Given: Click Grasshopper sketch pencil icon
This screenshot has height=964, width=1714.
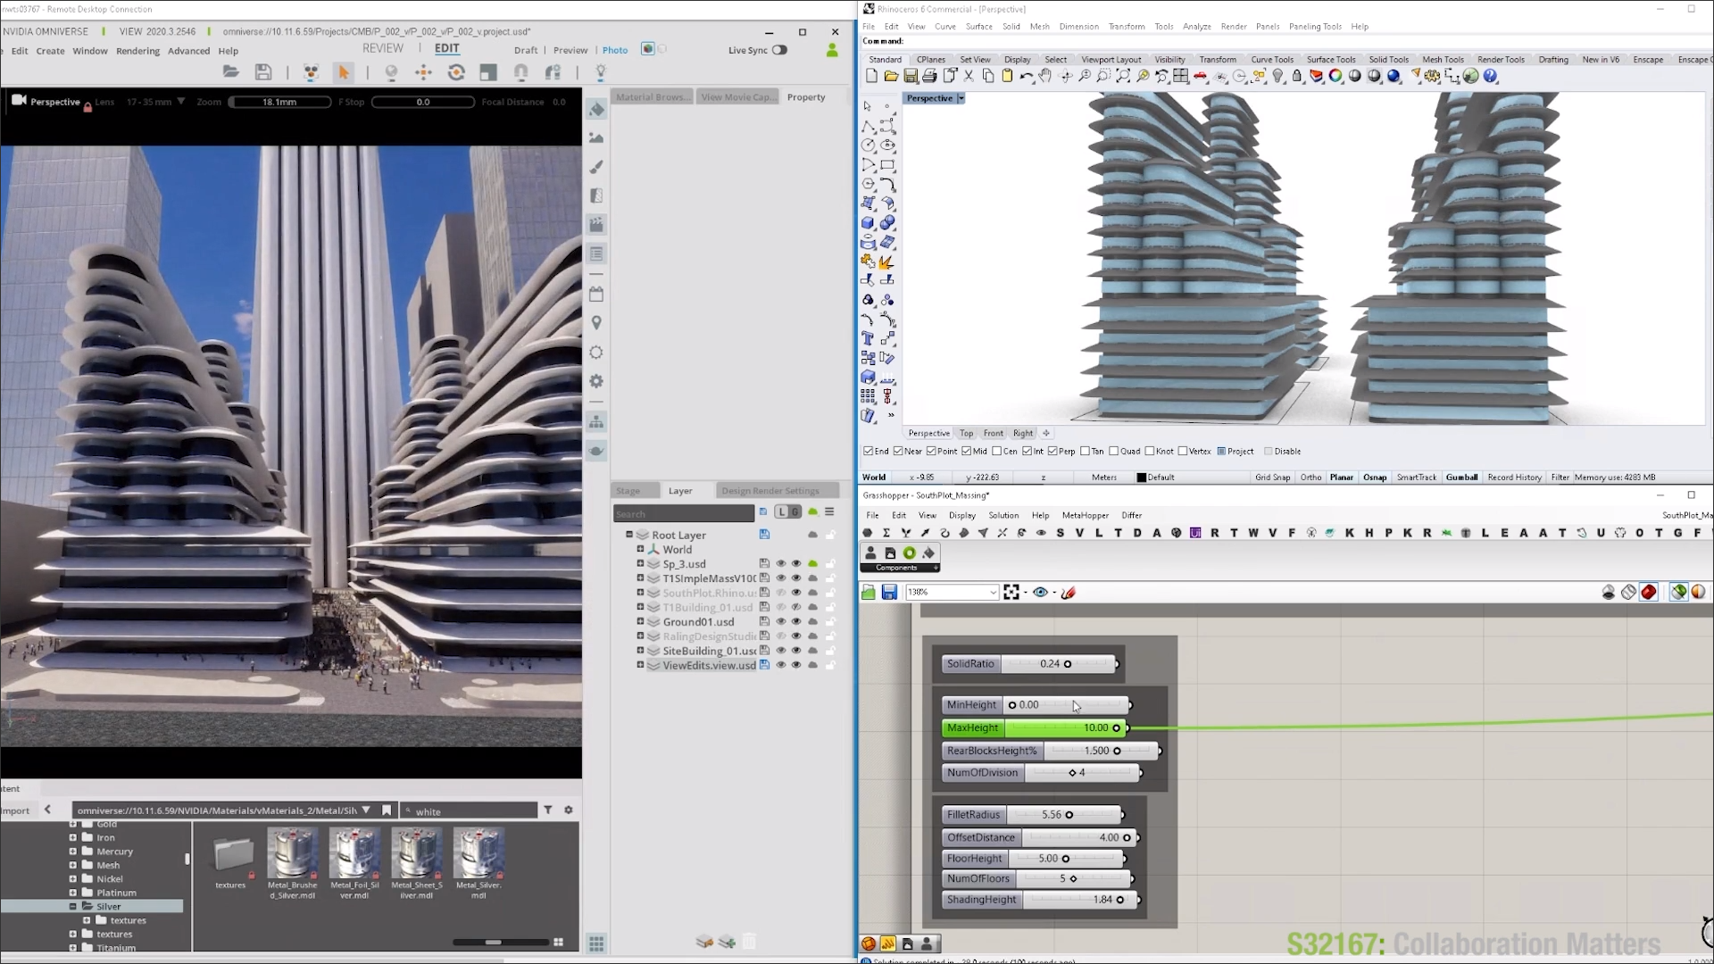Looking at the screenshot, I should click(x=1069, y=593).
